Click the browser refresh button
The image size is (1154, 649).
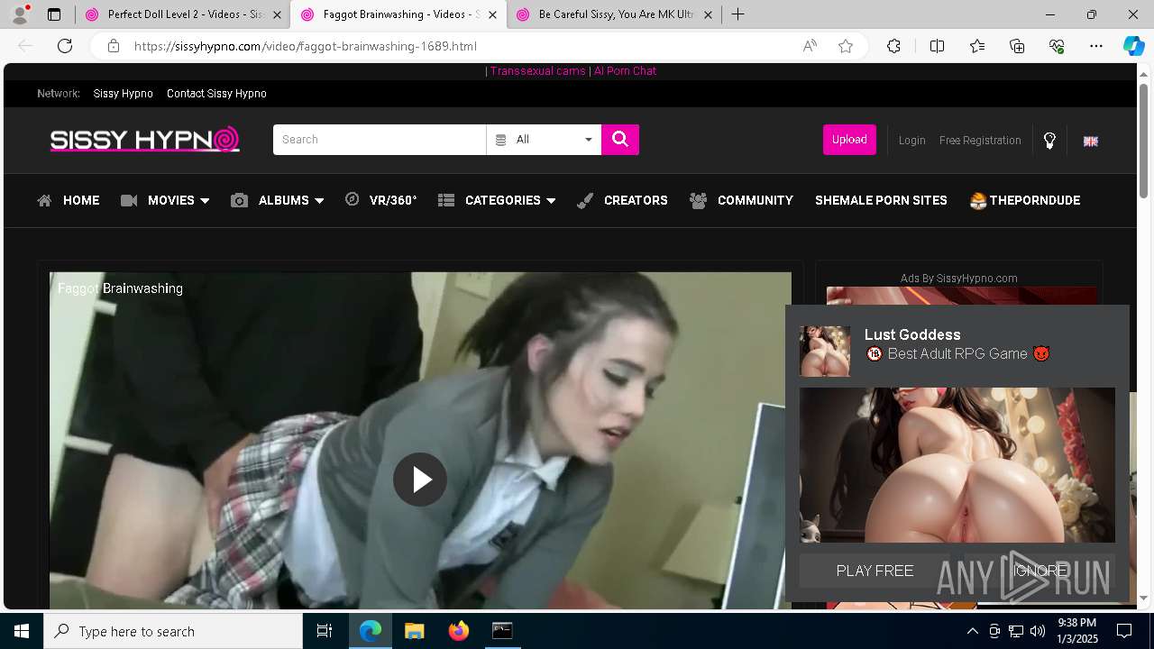(x=65, y=46)
